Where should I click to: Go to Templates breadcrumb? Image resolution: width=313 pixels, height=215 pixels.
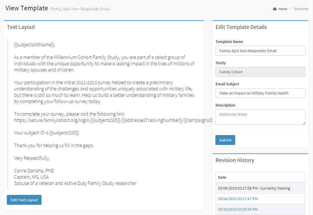301,9
